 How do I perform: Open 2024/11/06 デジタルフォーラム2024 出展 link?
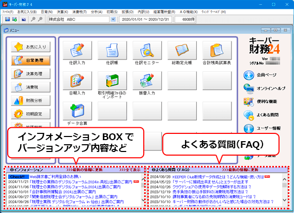(75, 187)
